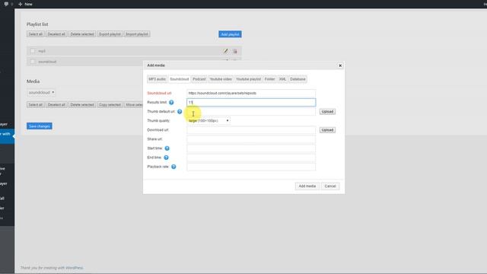Screen dimensions: 487x274
Task: Click Copy selected in Media section
Action: pos(110,105)
